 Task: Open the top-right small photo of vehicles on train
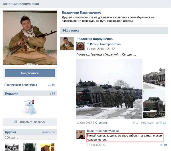click(x=154, y=78)
